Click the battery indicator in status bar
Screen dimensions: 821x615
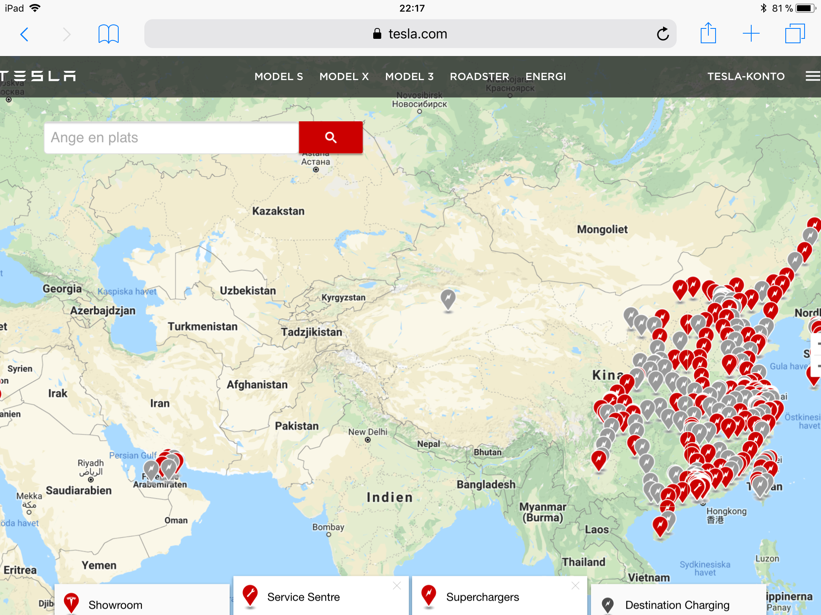coord(806,8)
